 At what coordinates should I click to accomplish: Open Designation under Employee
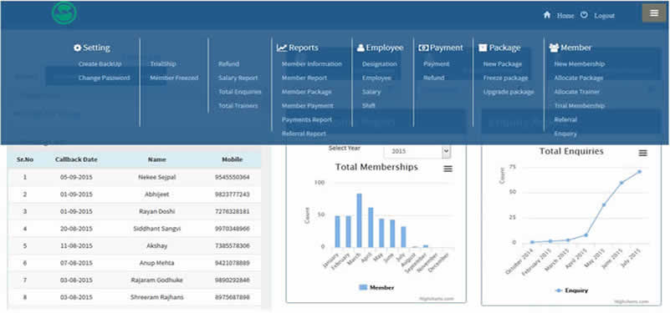[x=380, y=64]
